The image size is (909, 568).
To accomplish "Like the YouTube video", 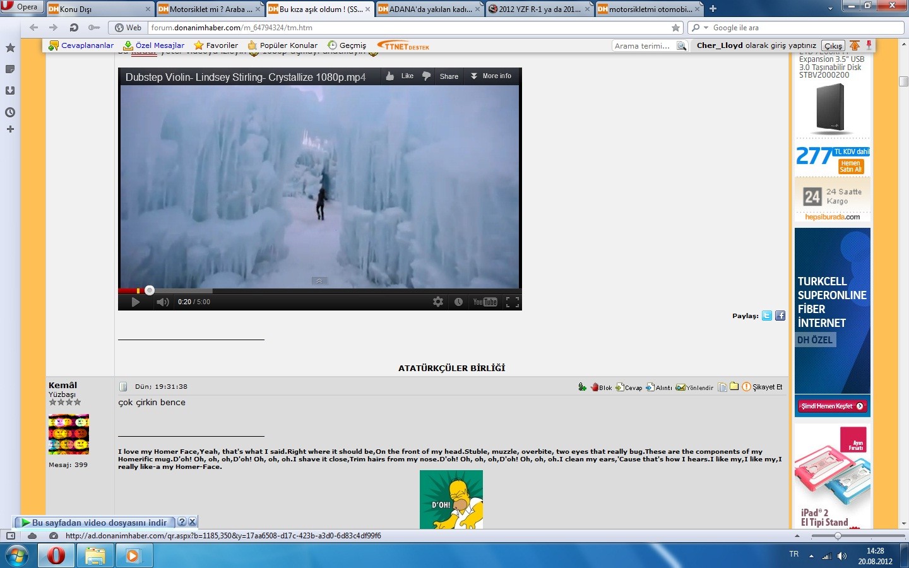I will click(x=400, y=76).
